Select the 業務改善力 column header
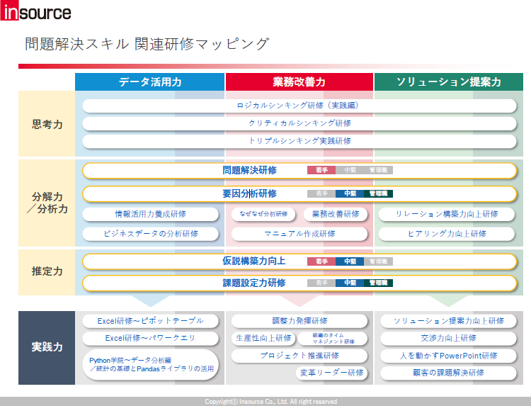Viewport: 531px width, 406px height. click(299, 81)
